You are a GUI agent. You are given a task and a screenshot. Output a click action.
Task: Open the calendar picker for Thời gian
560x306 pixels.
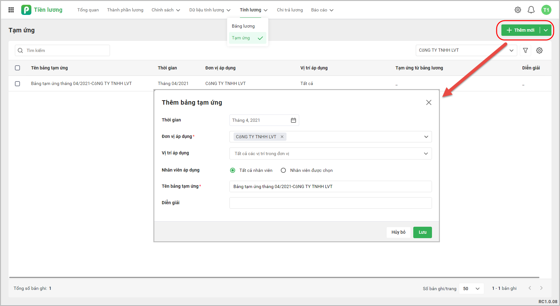tap(293, 120)
